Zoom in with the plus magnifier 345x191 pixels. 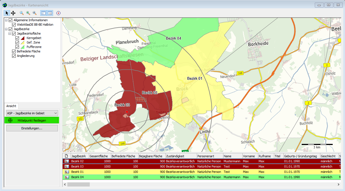[x=28, y=13]
